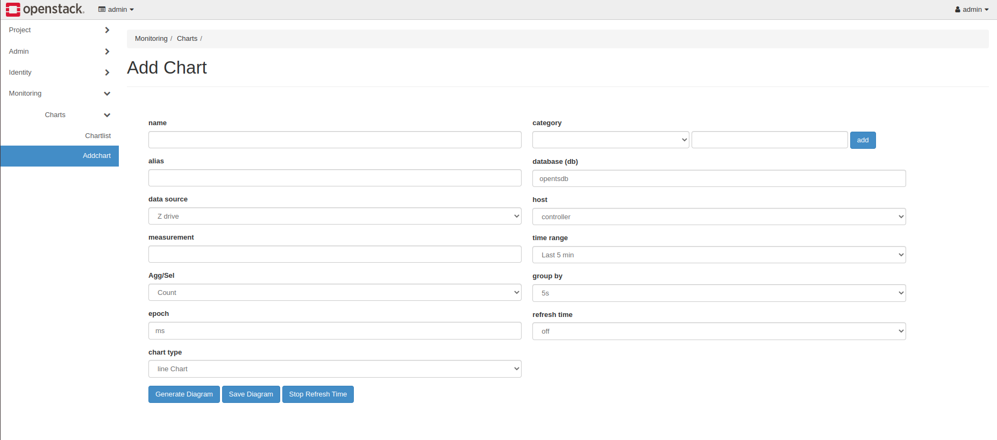
Task: Expand the Admin sidebar section
Action: (59, 52)
